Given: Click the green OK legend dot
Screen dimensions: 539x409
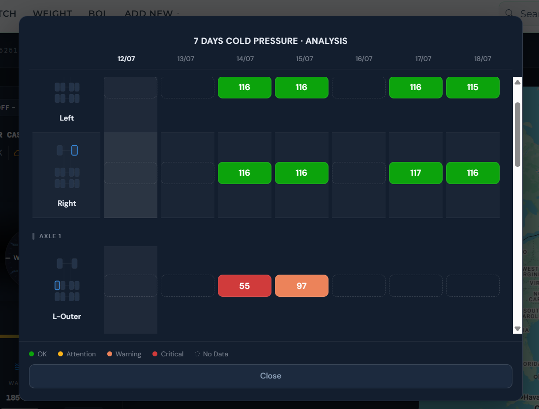Looking at the screenshot, I should click(31, 354).
